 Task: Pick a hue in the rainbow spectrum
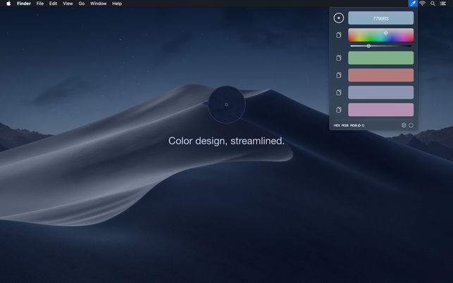(x=380, y=35)
